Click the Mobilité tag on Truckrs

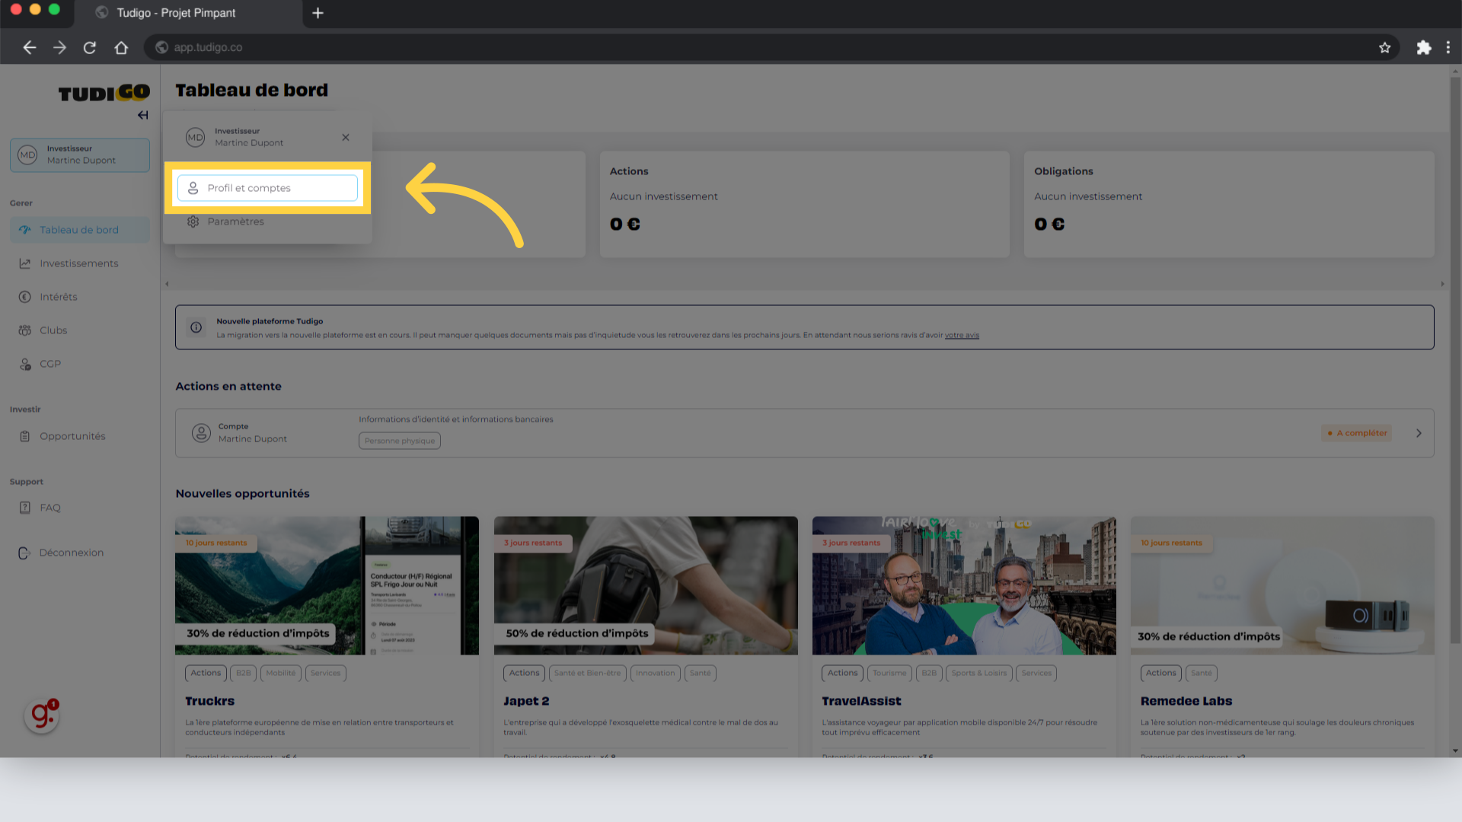(x=281, y=673)
